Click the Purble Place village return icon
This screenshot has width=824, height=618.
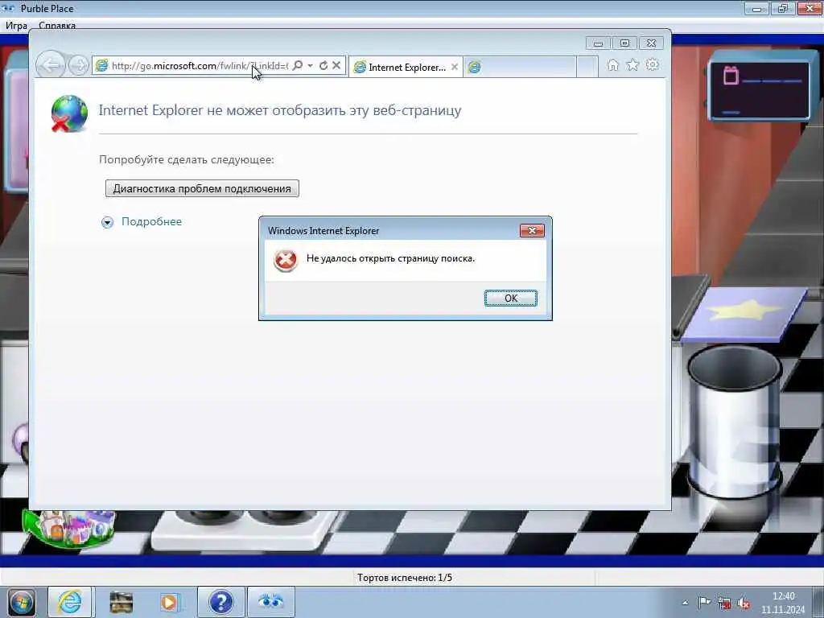(69, 528)
